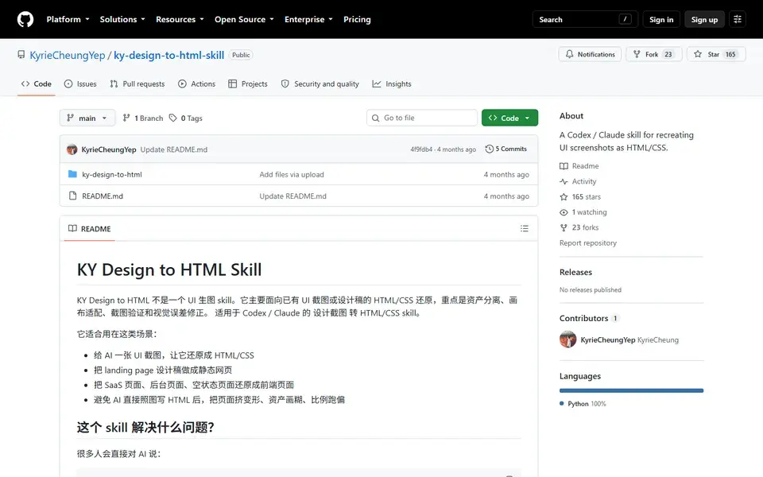Viewport: 763px width, 477px height.
Task: Click the Sign up button
Action: pyautogui.click(x=704, y=19)
